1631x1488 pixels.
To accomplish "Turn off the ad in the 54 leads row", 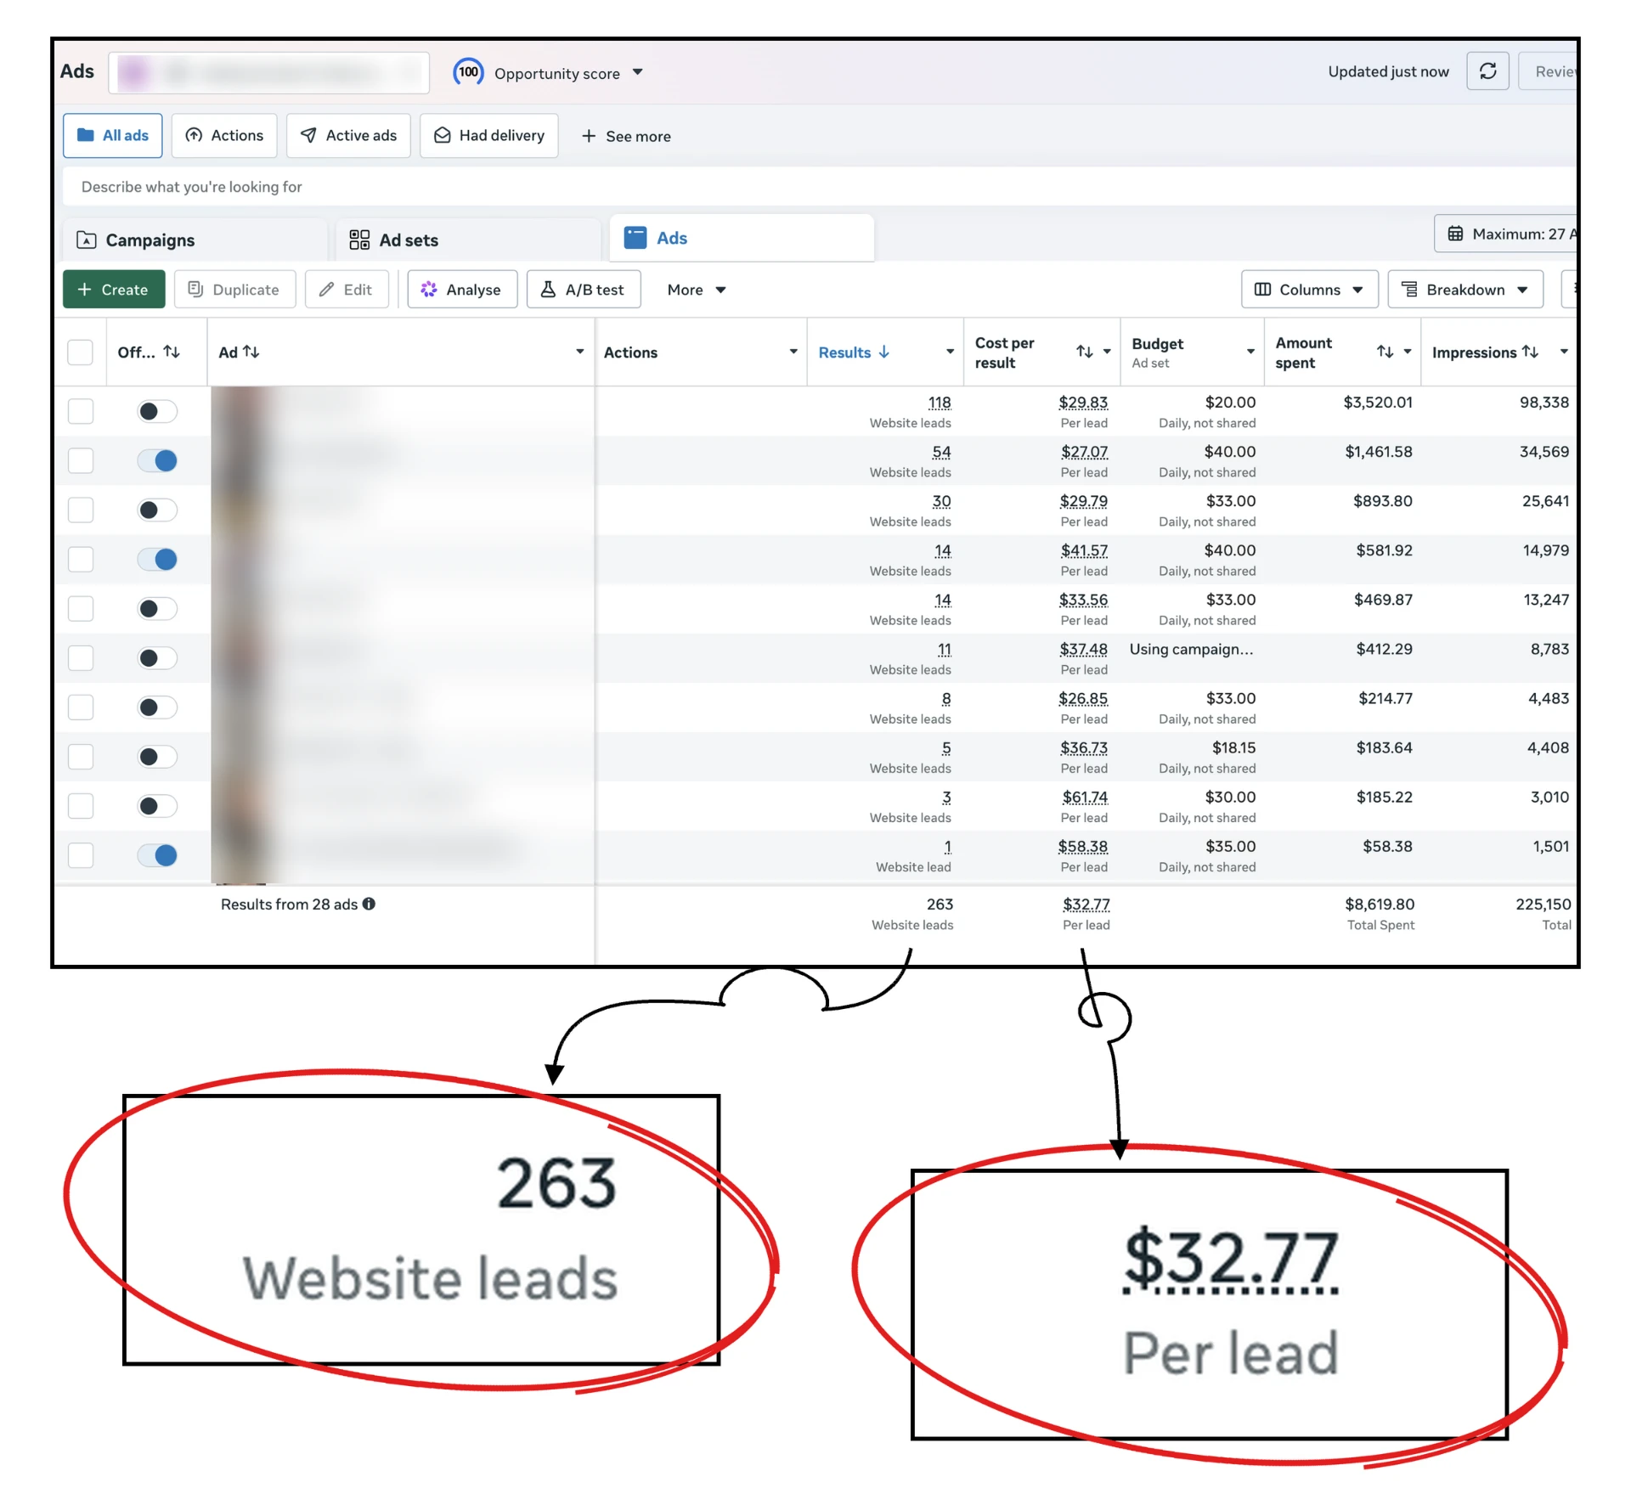I will (x=157, y=460).
